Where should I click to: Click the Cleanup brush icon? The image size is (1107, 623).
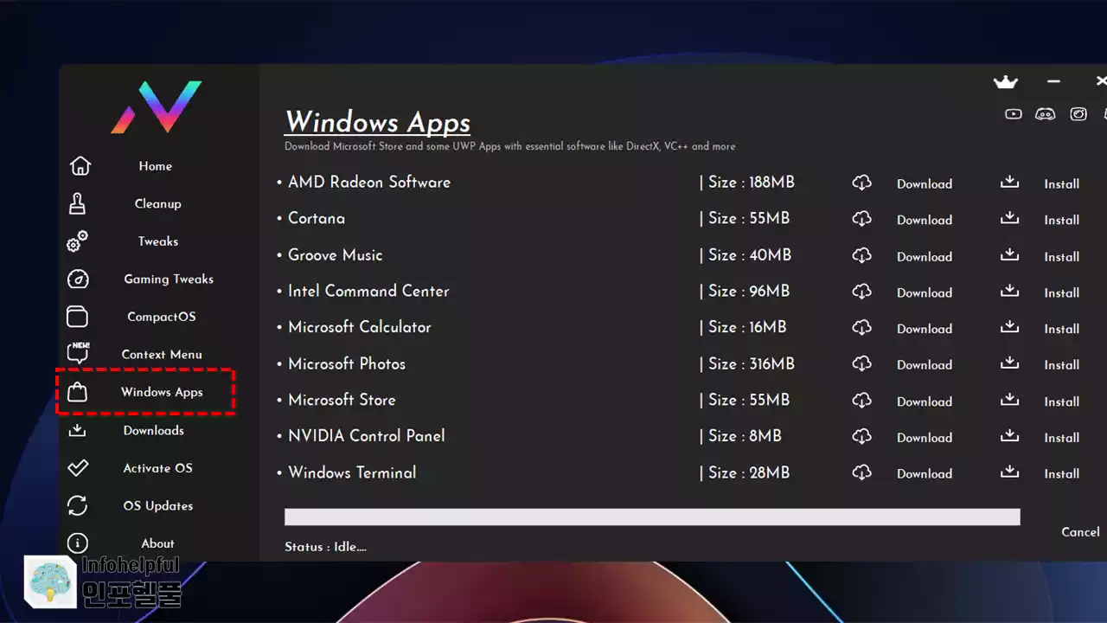[x=77, y=203]
